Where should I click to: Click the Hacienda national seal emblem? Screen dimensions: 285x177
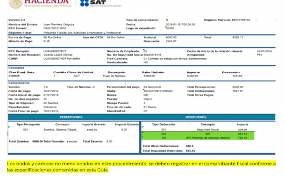[x=16, y=4]
